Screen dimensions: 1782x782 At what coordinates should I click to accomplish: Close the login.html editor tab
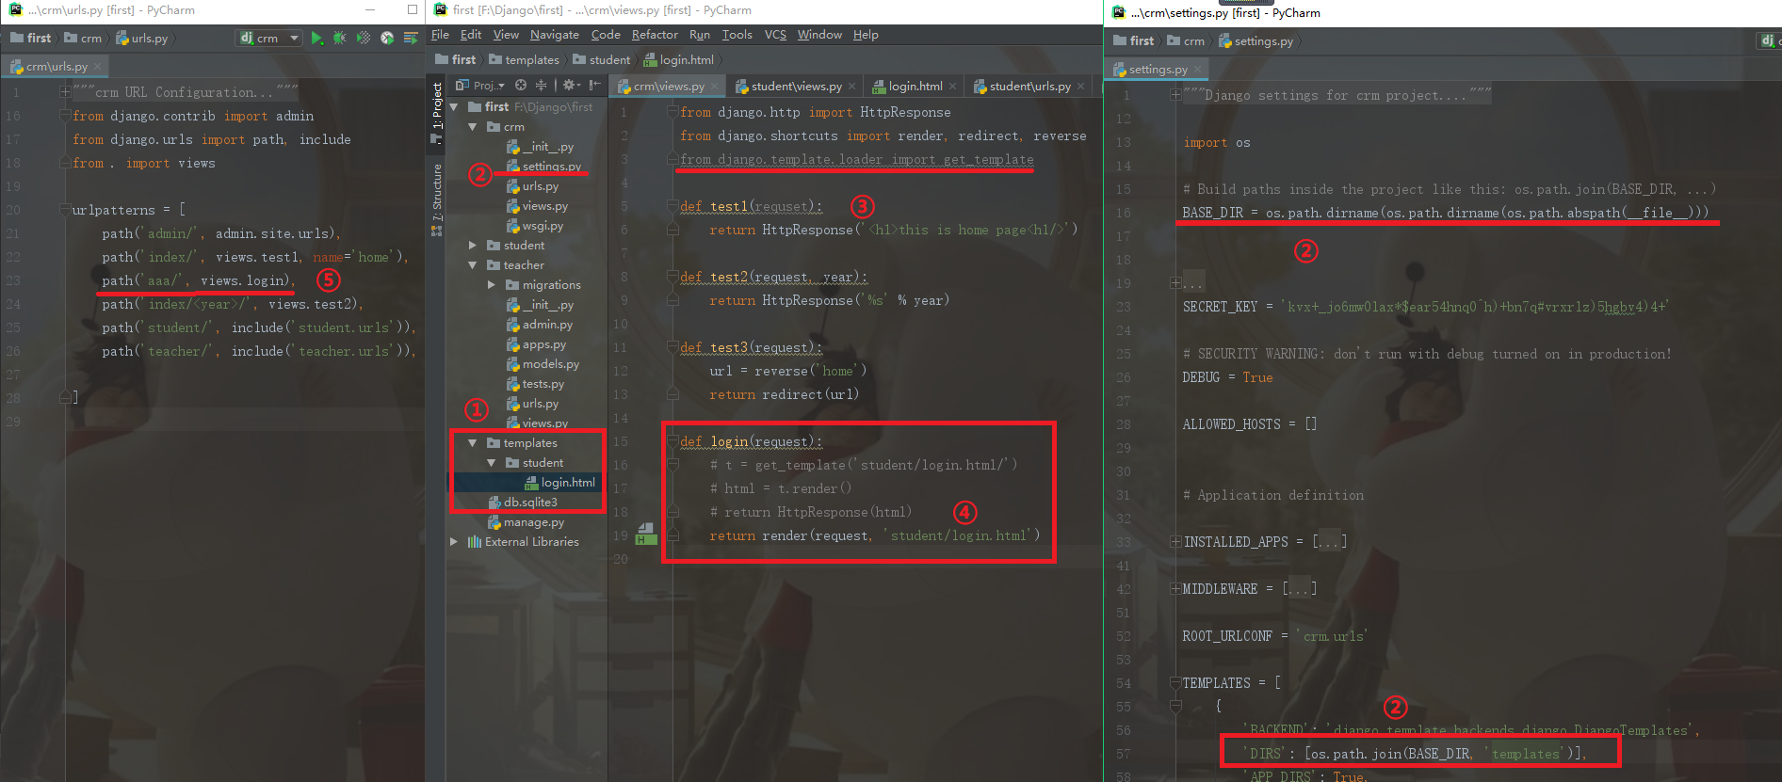tap(953, 87)
